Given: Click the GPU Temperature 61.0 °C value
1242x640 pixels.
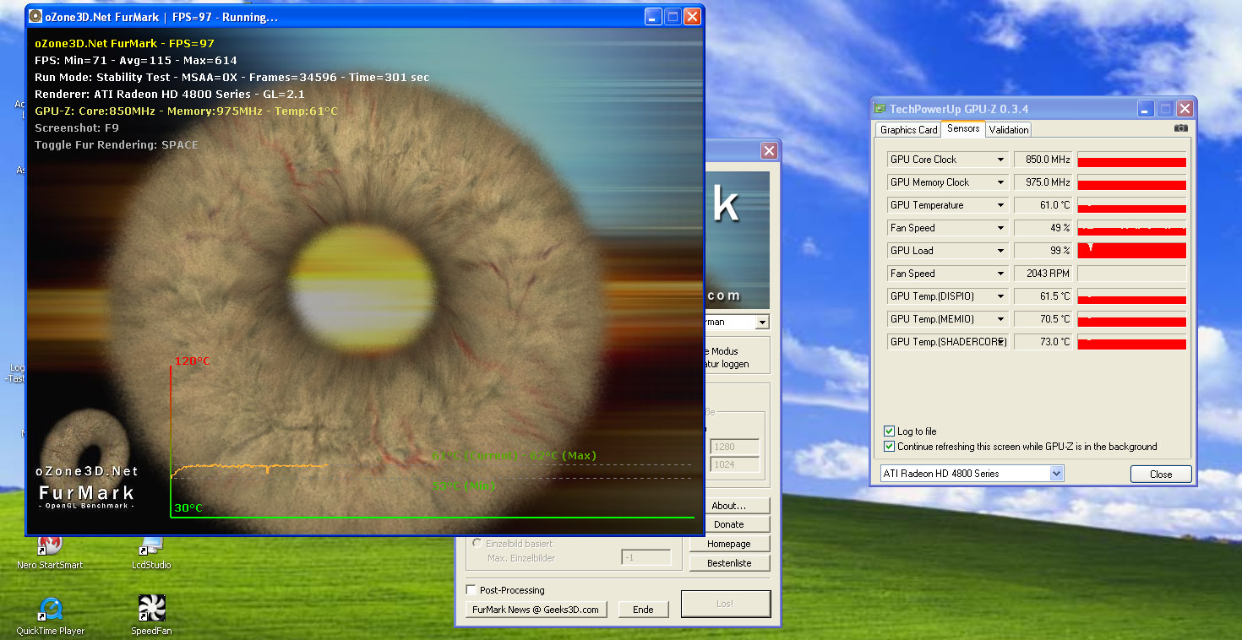Looking at the screenshot, I should point(1043,205).
